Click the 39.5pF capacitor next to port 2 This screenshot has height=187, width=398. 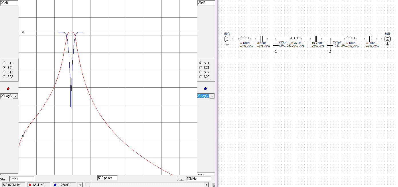[370, 39]
